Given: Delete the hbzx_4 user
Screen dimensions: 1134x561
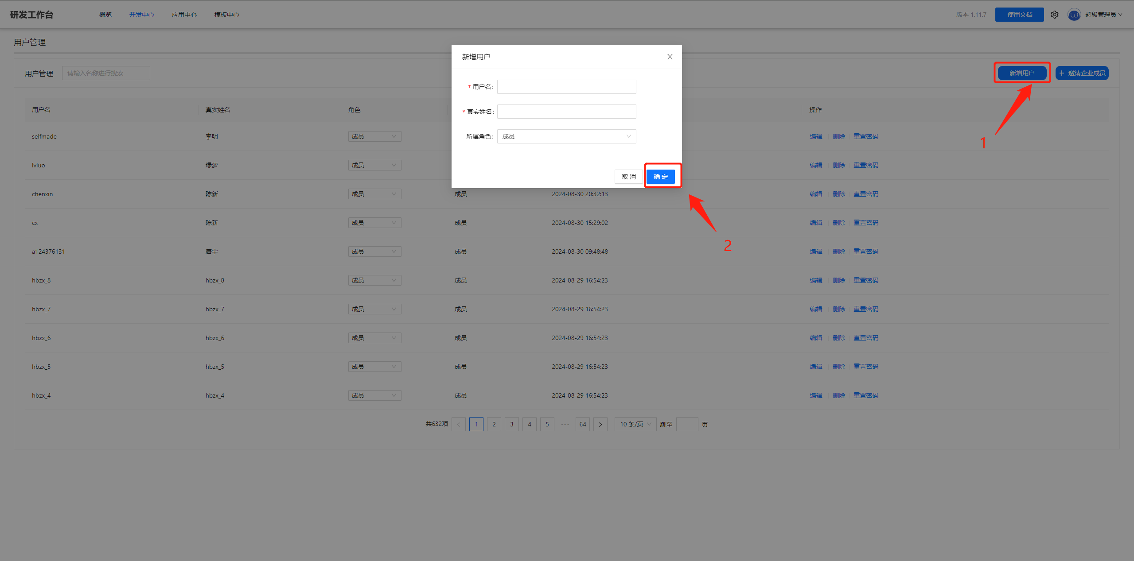Looking at the screenshot, I should click(839, 395).
